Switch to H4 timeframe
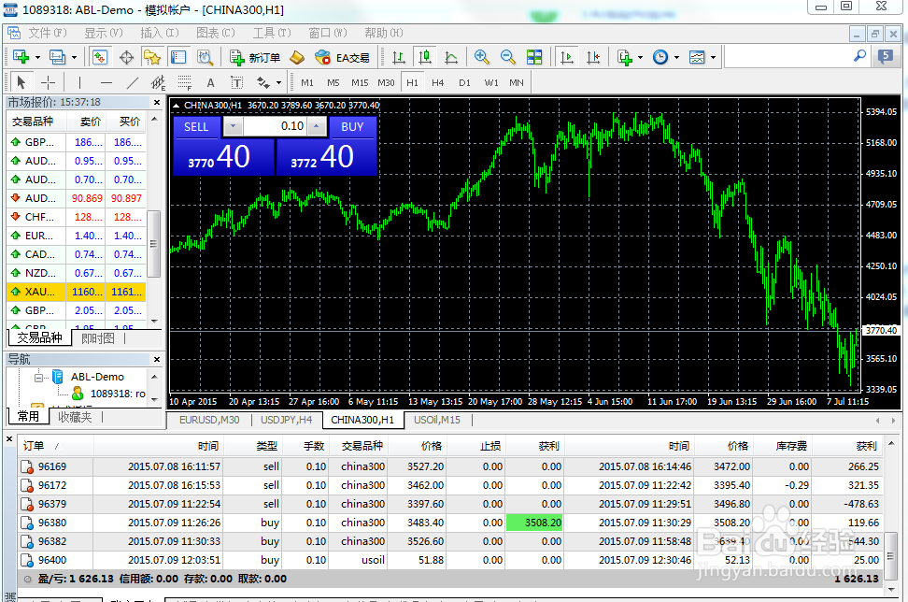The image size is (908, 602). (x=438, y=82)
